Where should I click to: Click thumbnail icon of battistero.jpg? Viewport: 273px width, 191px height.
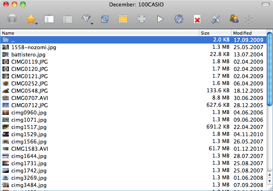point(6,54)
